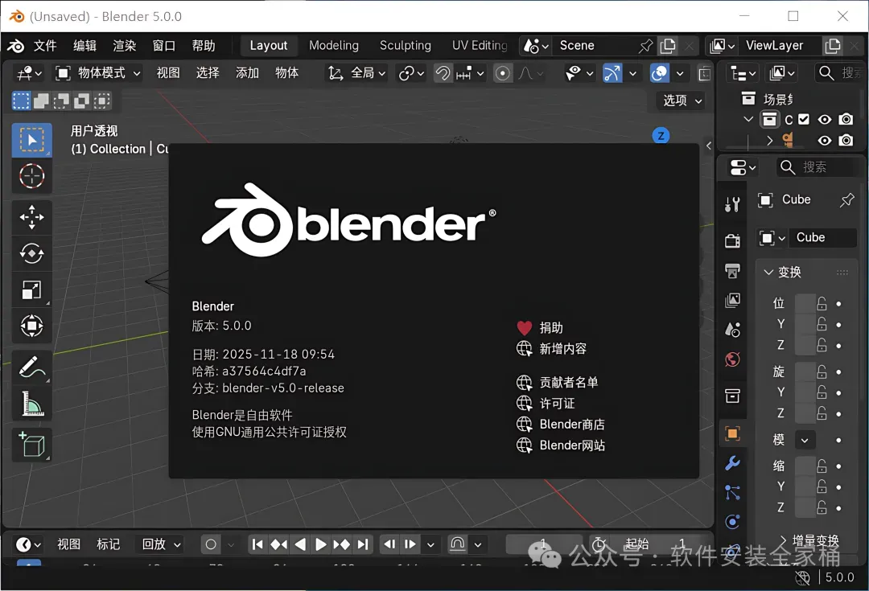The width and height of the screenshot is (869, 591).
Task: Open the 文件 menu
Action: point(45,45)
